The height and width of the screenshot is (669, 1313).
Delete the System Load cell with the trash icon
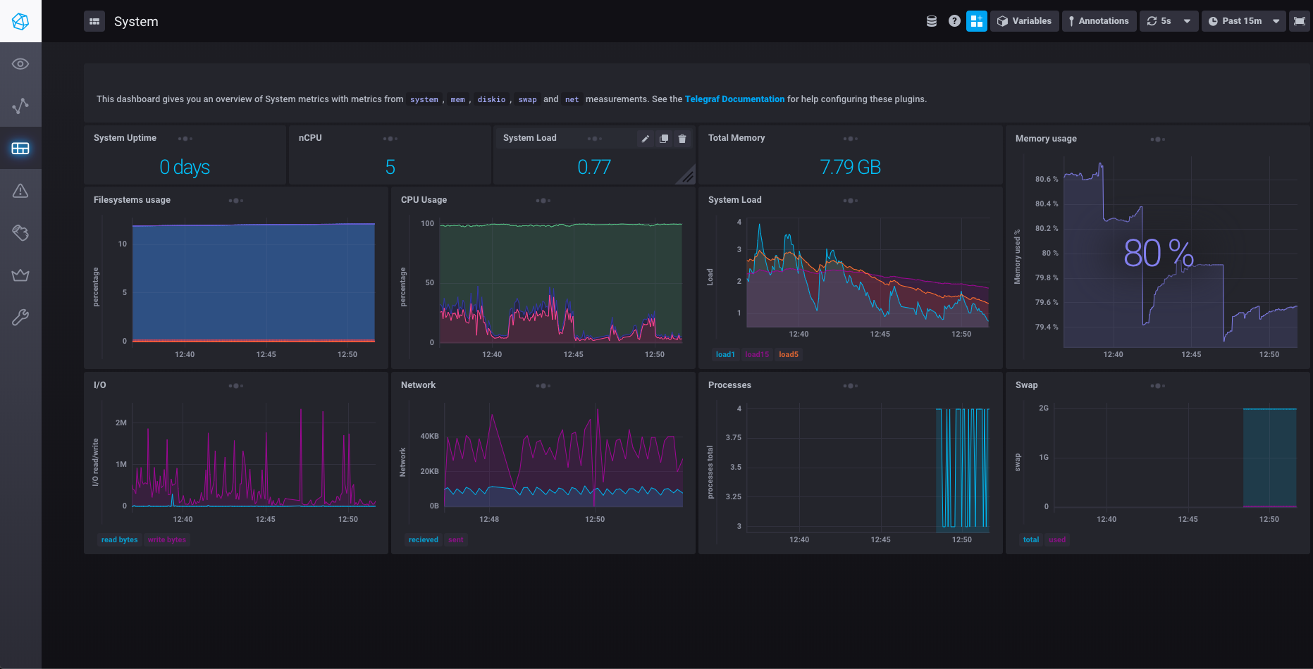click(x=682, y=139)
